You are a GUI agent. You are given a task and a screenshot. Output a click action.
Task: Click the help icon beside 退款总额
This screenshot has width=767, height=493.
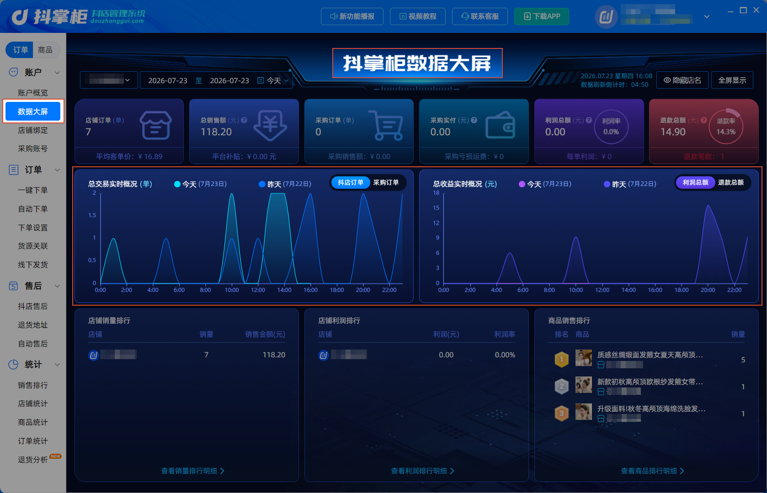[x=704, y=120]
